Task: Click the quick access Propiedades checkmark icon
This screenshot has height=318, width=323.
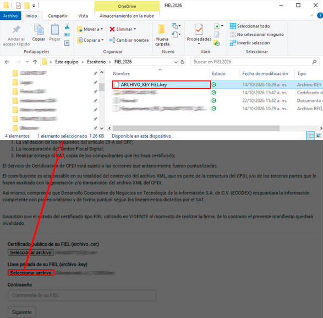Action: [18, 6]
